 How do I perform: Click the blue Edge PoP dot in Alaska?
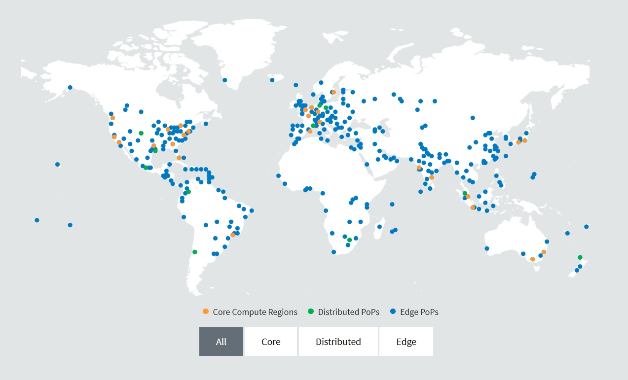pos(70,87)
